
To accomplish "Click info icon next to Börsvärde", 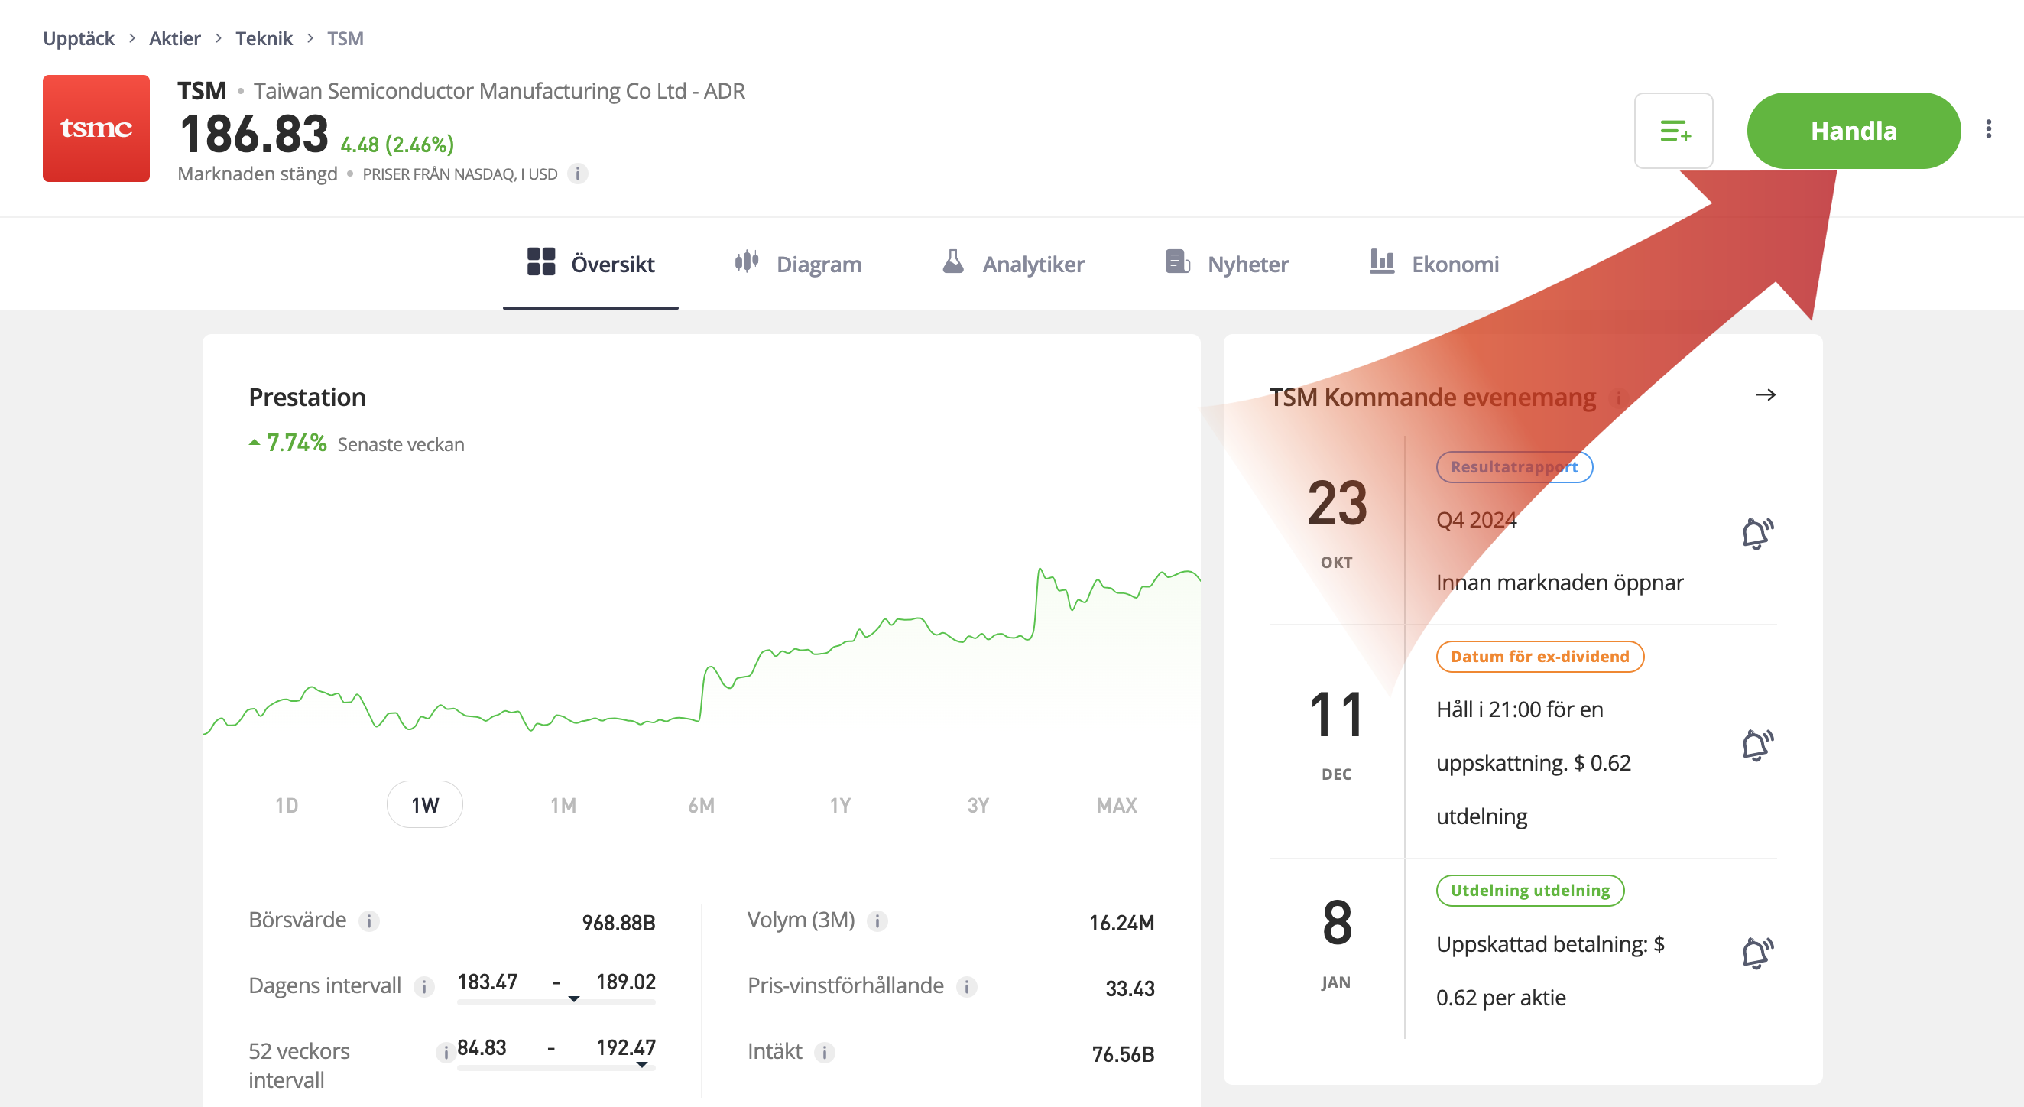I will coord(368,920).
